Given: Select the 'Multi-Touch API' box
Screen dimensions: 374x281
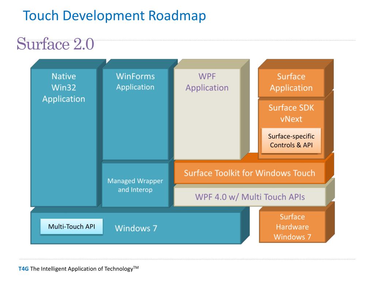Looking at the screenshot, I should pyautogui.click(x=72, y=226).
